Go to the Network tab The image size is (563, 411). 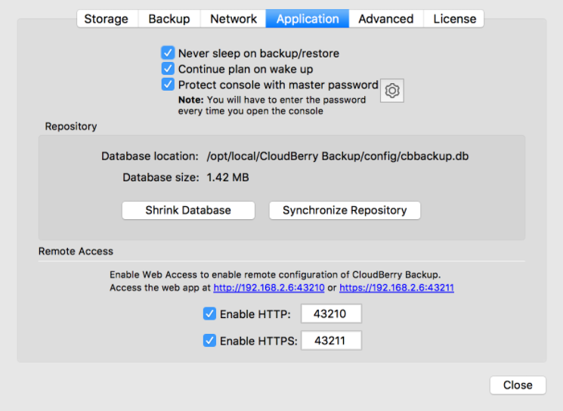233,19
